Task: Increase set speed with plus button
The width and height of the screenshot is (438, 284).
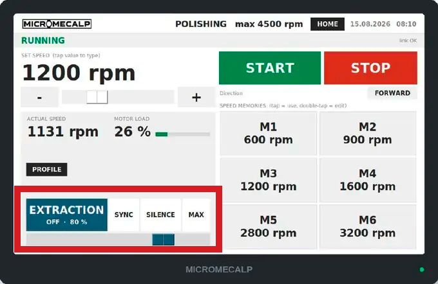Action: pyautogui.click(x=196, y=97)
